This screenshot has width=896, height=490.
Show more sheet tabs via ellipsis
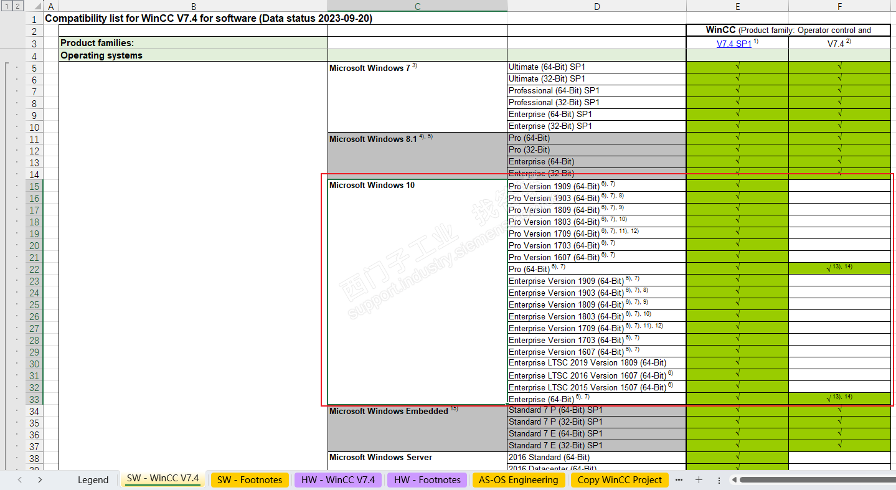679,479
